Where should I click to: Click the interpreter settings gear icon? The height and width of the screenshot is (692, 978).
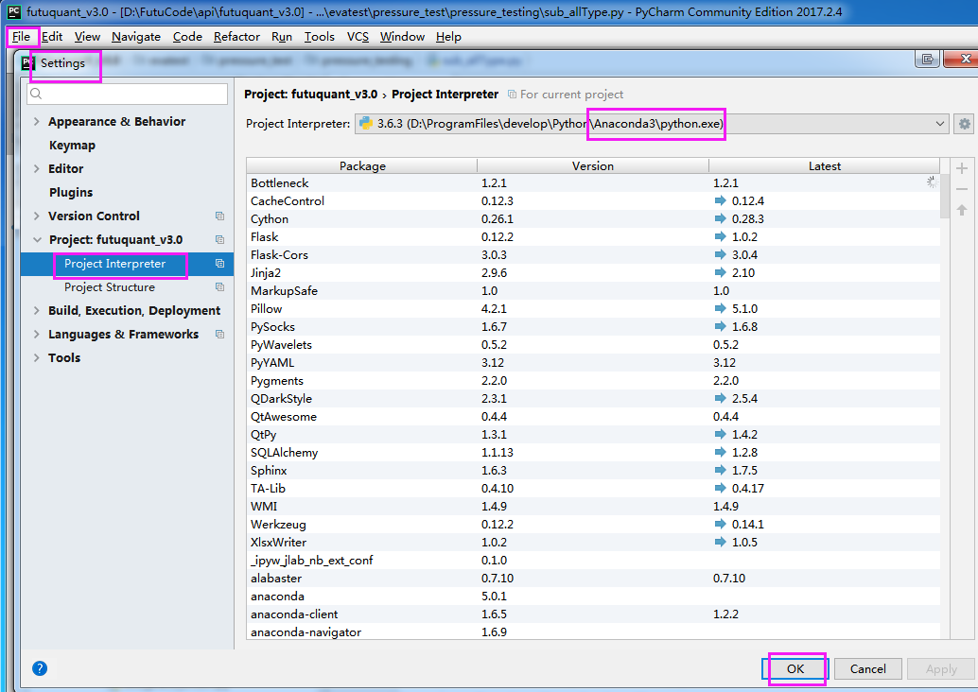964,124
